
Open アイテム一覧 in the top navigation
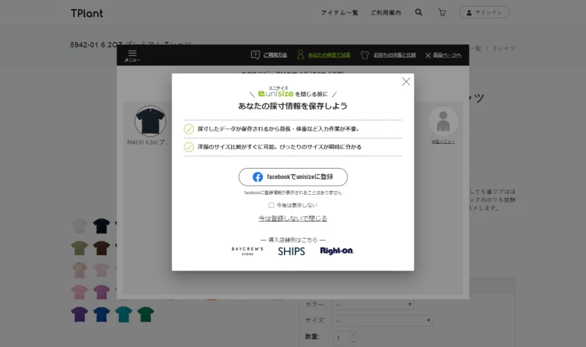(339, 12)
